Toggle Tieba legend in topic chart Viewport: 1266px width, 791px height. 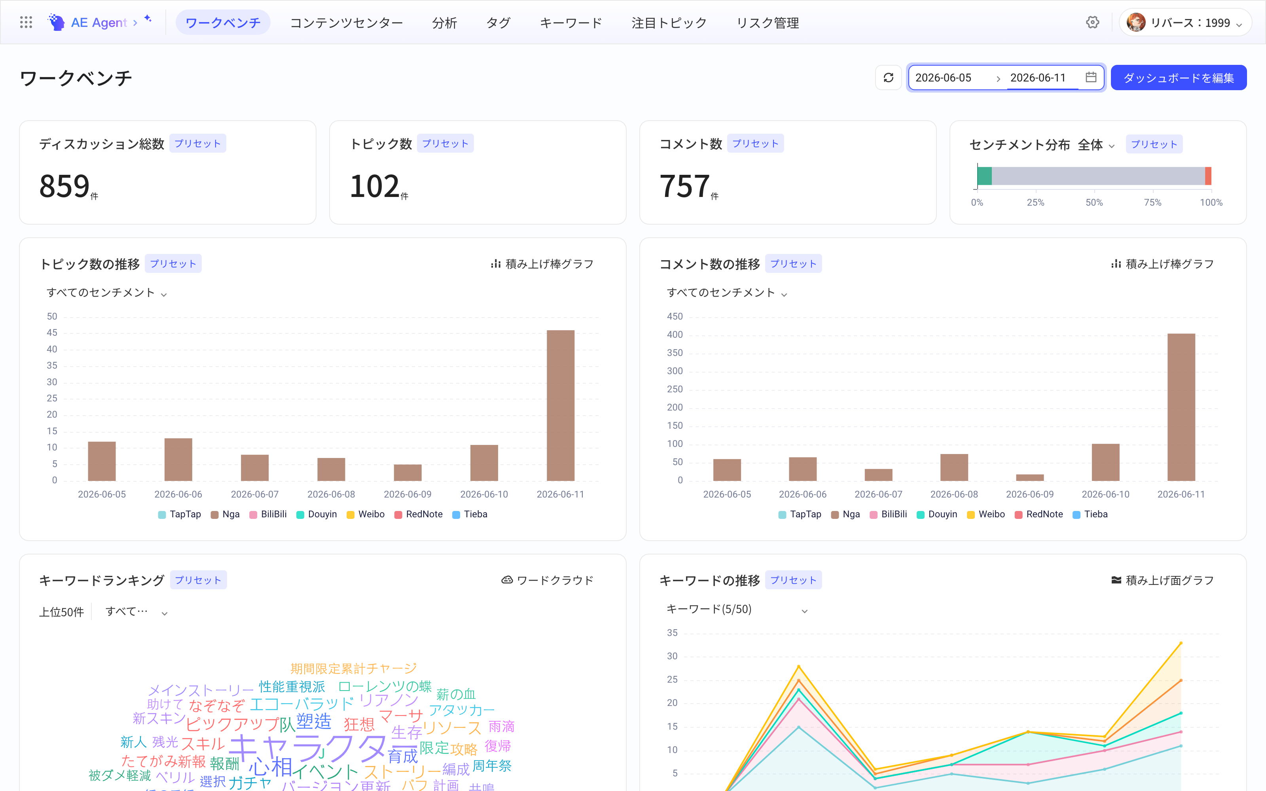[x=470, y=514]
